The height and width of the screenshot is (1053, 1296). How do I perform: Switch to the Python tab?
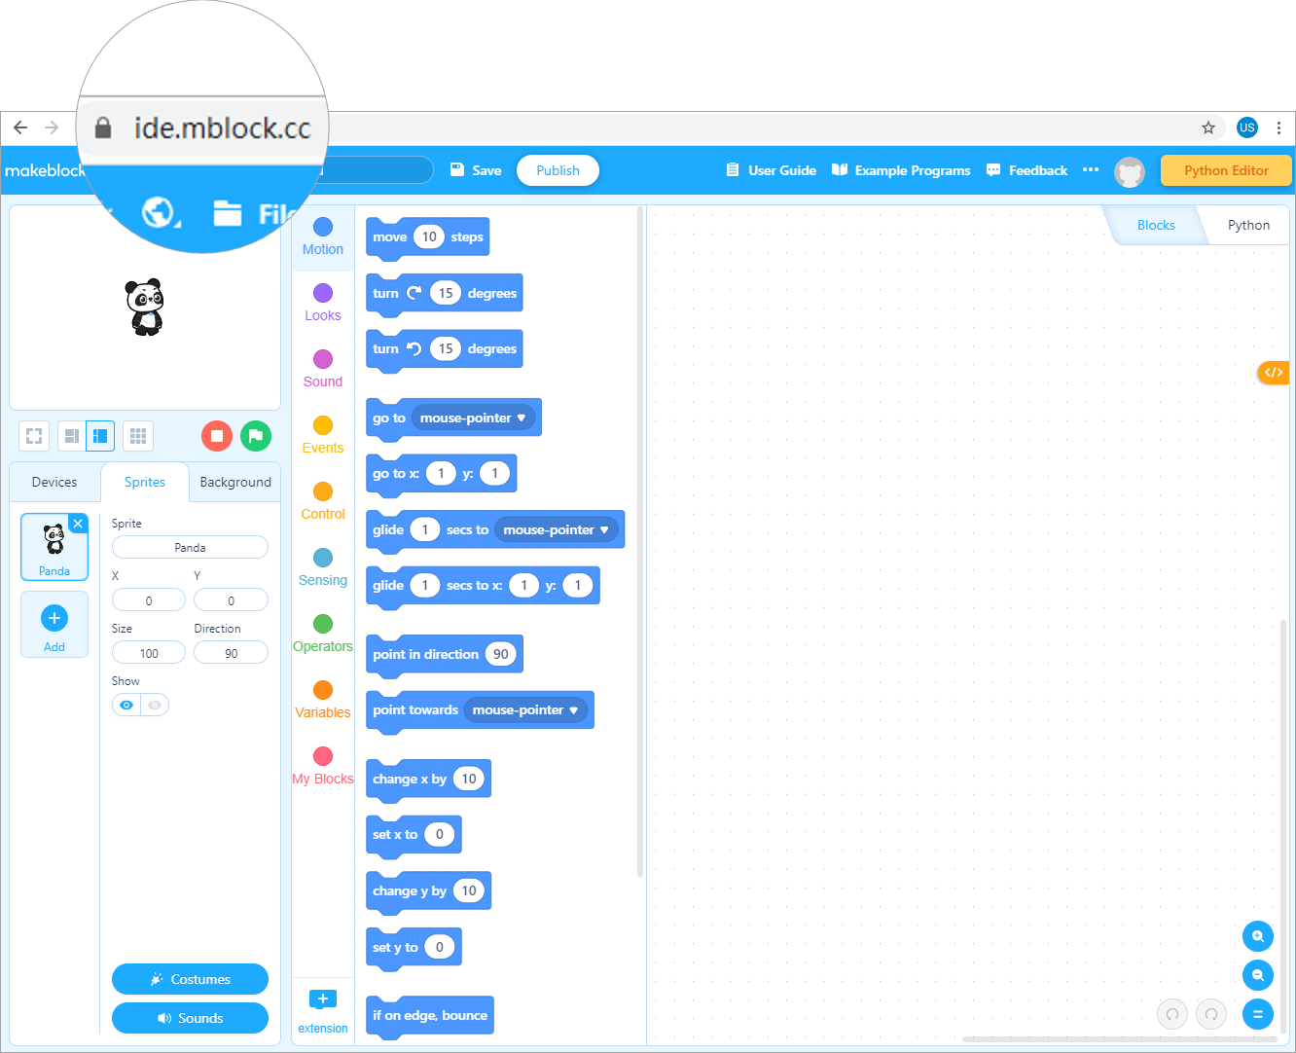tap(1248, 225)
